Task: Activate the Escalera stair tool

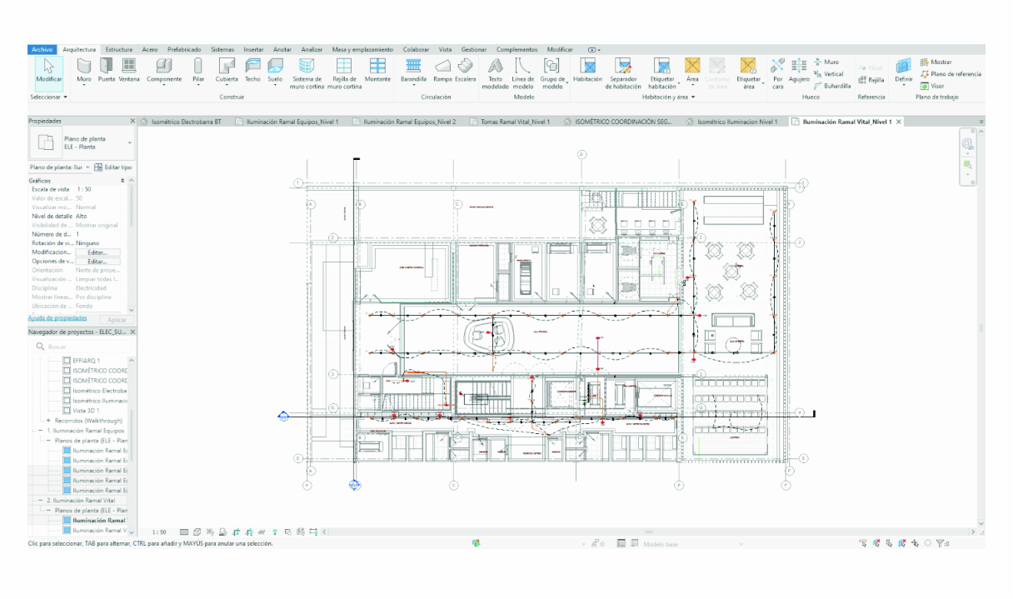Action: pos(466,70)
